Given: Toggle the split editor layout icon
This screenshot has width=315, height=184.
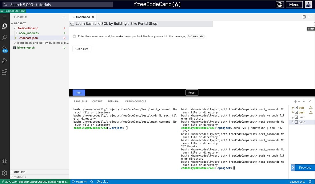Looking at the screenshot, I should [x=304, y=17].
